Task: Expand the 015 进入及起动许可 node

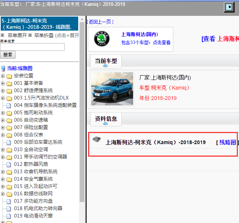Action: point(3,187)
